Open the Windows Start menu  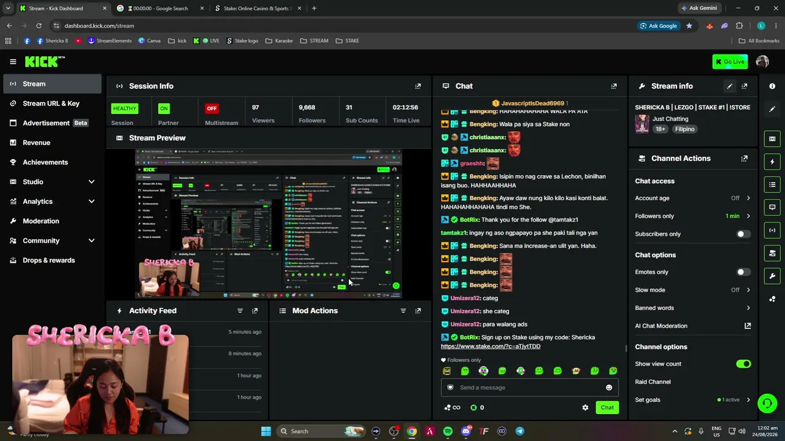pos(266,431)
